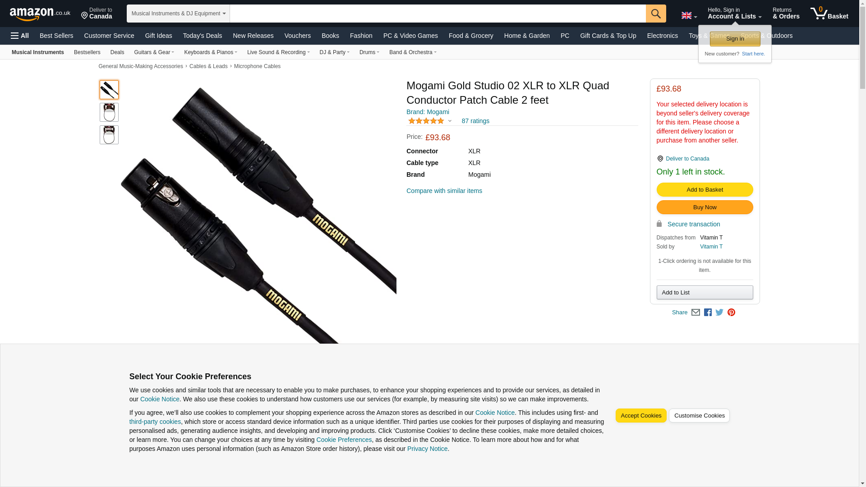Open Bestsellers in Musical Instruments nav
866x487 pixels.
coord(87,52)
